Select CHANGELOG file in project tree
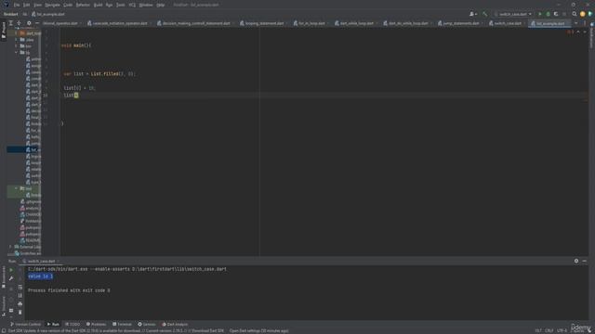The image size is (595, 334). (x=31, y=214)
